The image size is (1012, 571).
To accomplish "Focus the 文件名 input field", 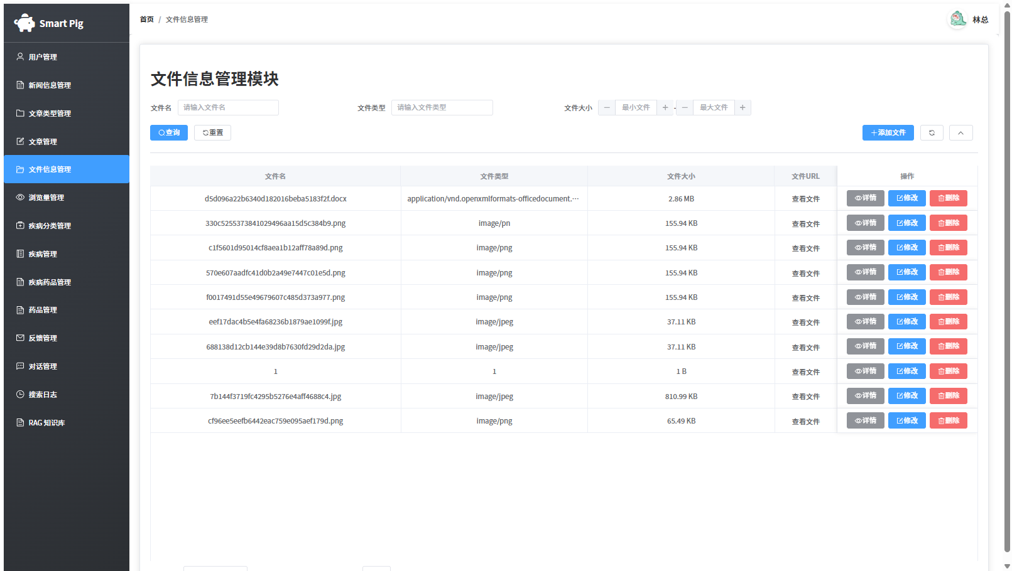I will point(228,108).
